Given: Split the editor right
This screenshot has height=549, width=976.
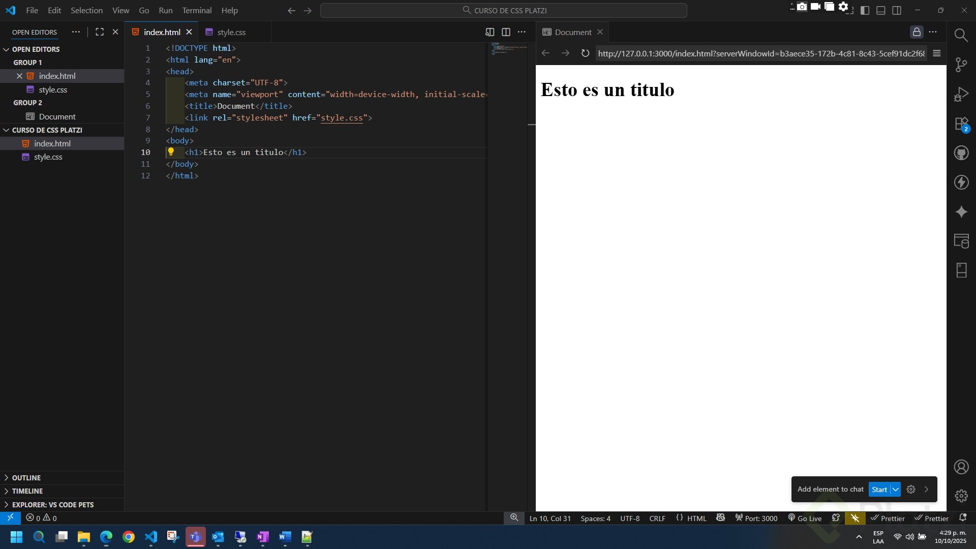Looking at the screenshot, I should pyautogui.click(x=506, y=32).
